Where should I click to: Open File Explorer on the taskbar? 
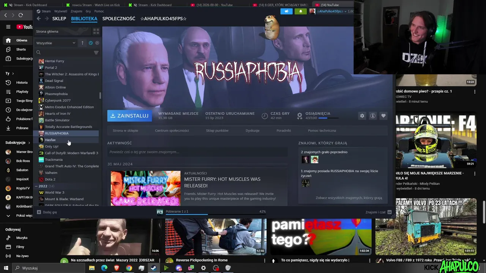pos(92,268)
